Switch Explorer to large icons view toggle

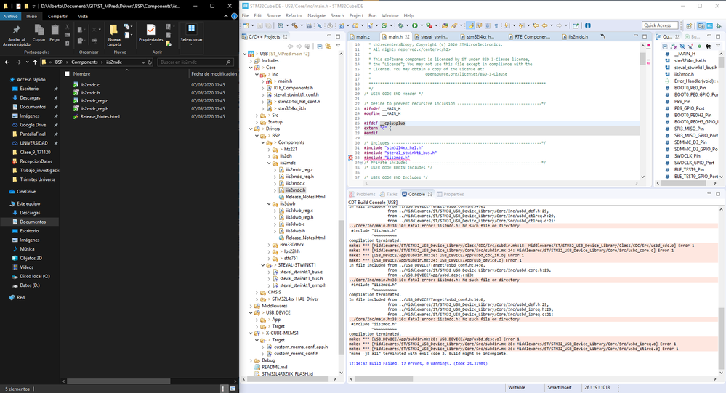click(233, 389)
